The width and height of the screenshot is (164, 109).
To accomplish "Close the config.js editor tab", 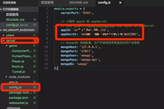I will coord(120,3).
